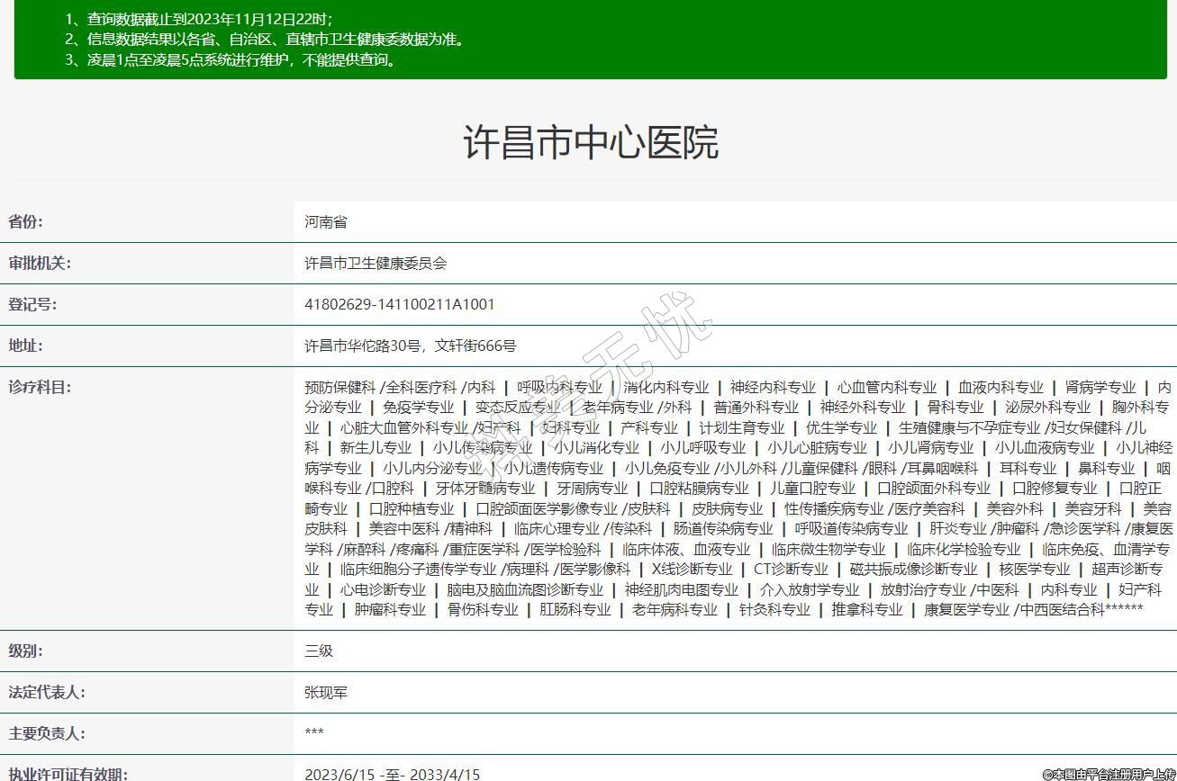Viewport: 1177px width, 781px height.
Task: Click the 登记号 field label
Action: (x=32, y=304)
